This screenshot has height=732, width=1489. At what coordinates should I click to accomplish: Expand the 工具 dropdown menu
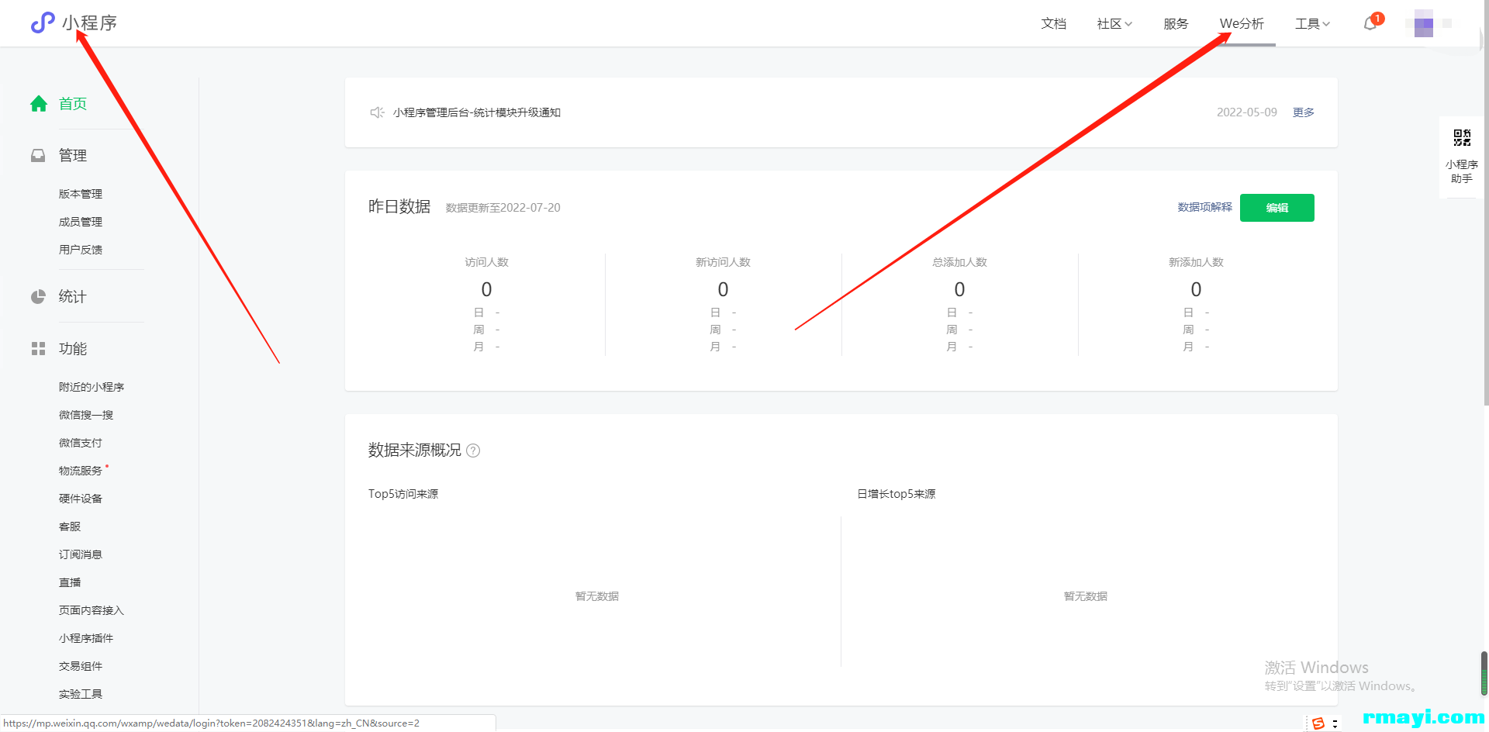point(1312,24)
